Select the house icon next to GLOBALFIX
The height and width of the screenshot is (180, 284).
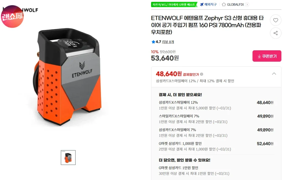click(224, 4)
